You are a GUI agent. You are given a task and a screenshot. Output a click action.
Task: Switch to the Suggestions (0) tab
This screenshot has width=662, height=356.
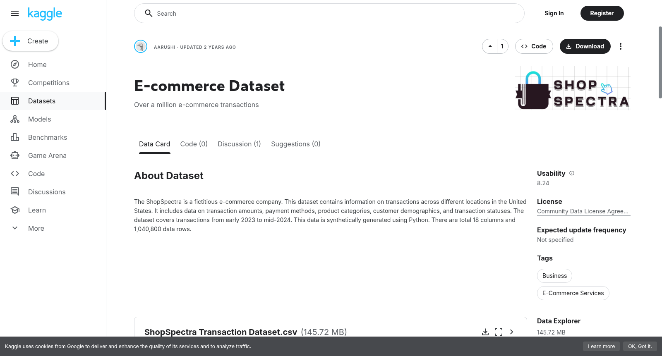point(296,144)
